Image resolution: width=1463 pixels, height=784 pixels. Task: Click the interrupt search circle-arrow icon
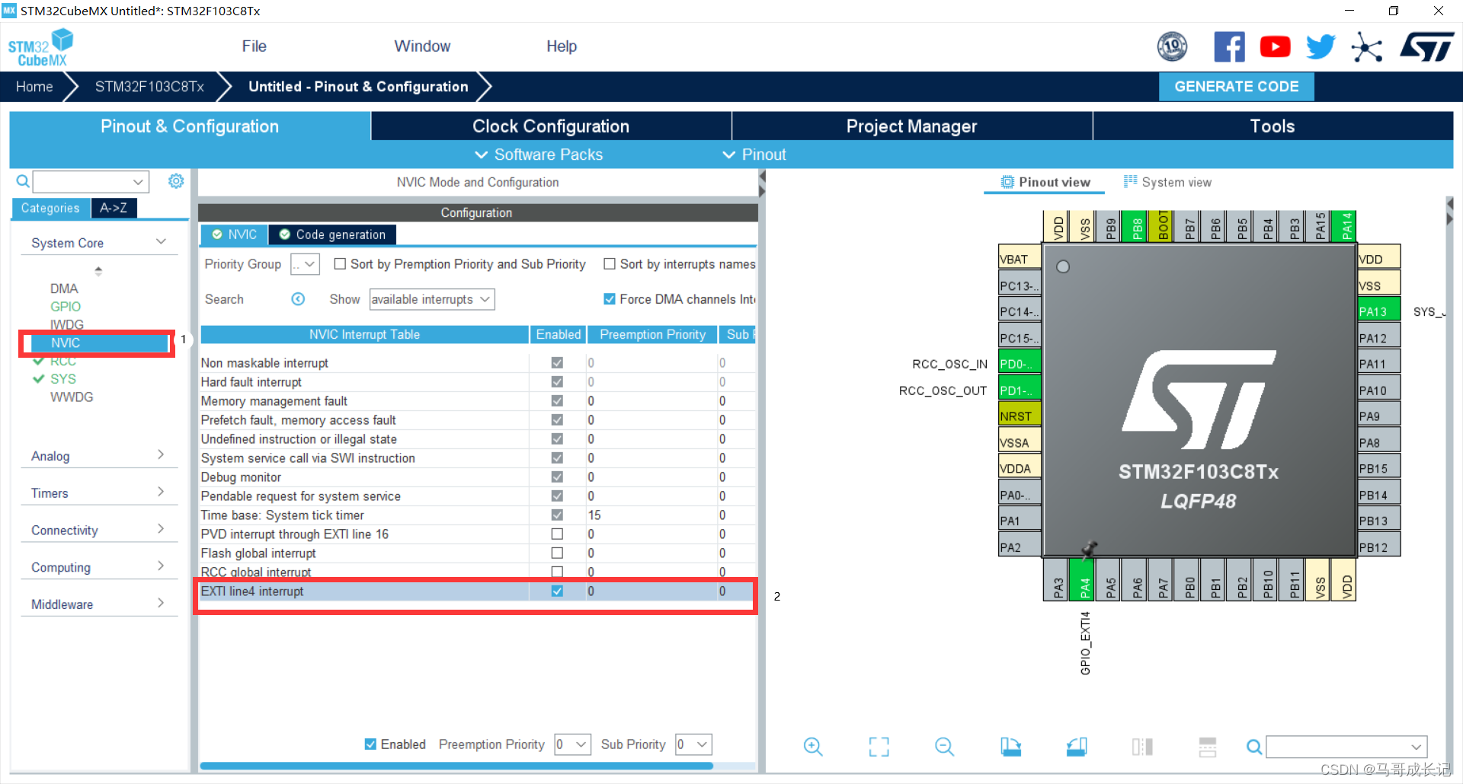pyautogui.click(x=298, y=299)
